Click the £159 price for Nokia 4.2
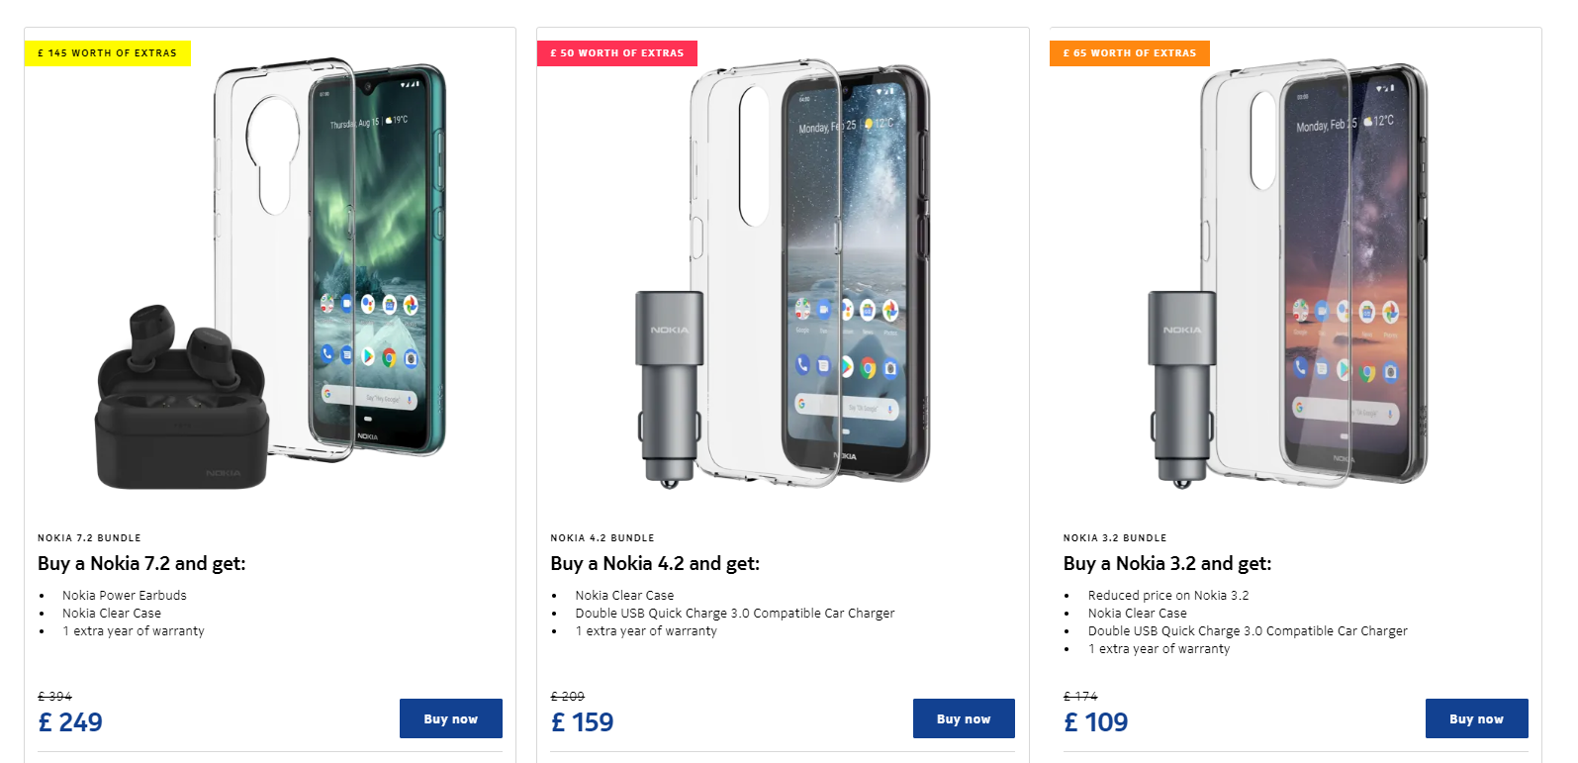This screenshot has width=1578, height=763. [582, 722]
